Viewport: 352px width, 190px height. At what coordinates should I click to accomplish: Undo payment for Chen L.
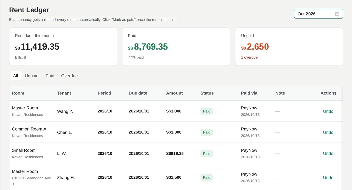tap(328, 132)
